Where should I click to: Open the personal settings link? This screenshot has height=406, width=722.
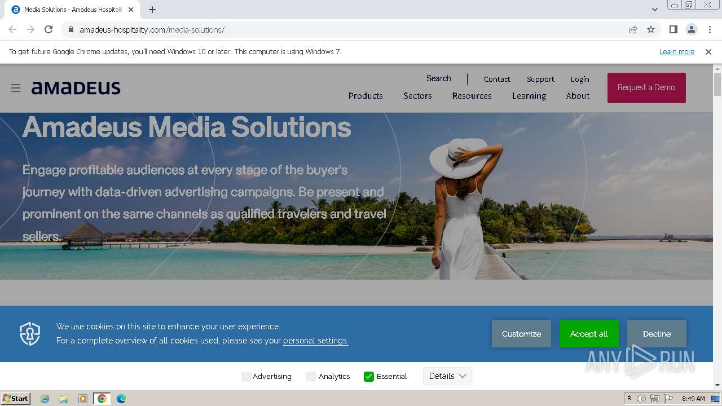316,341
